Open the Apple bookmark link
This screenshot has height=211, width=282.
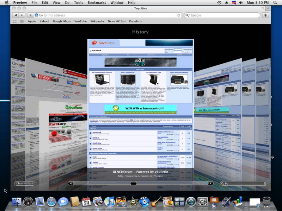click(x=32, y=21)
